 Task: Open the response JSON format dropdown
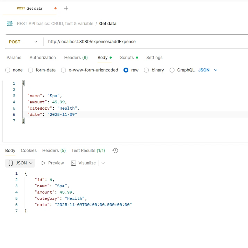(21, 163)
